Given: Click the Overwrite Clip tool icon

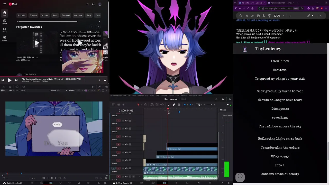Looking at the screenshot, I should (157, 105).
